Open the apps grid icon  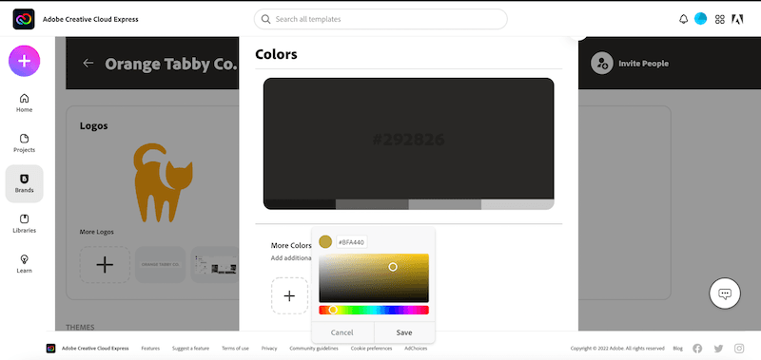coord(720,19)
